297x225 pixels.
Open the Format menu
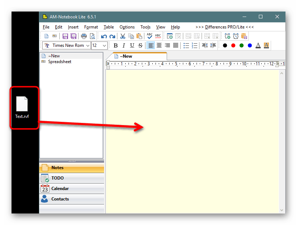coord(91,27)
